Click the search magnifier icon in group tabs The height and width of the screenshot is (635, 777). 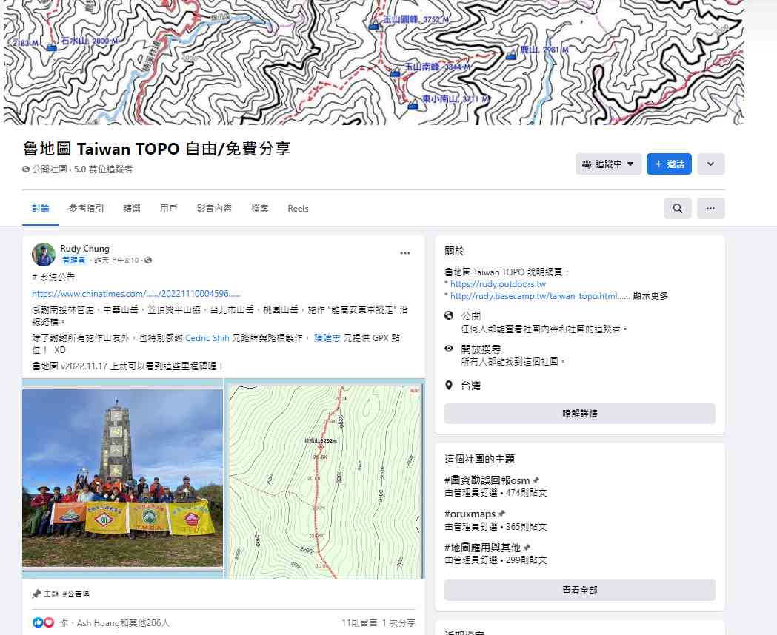[x=678, y=209]
